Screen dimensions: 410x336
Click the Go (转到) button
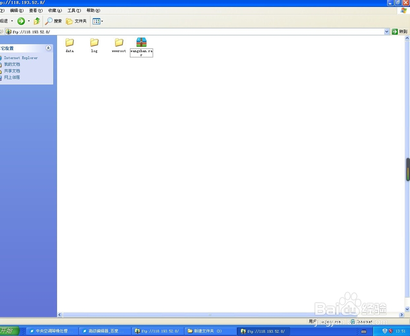tap(399, 32)
